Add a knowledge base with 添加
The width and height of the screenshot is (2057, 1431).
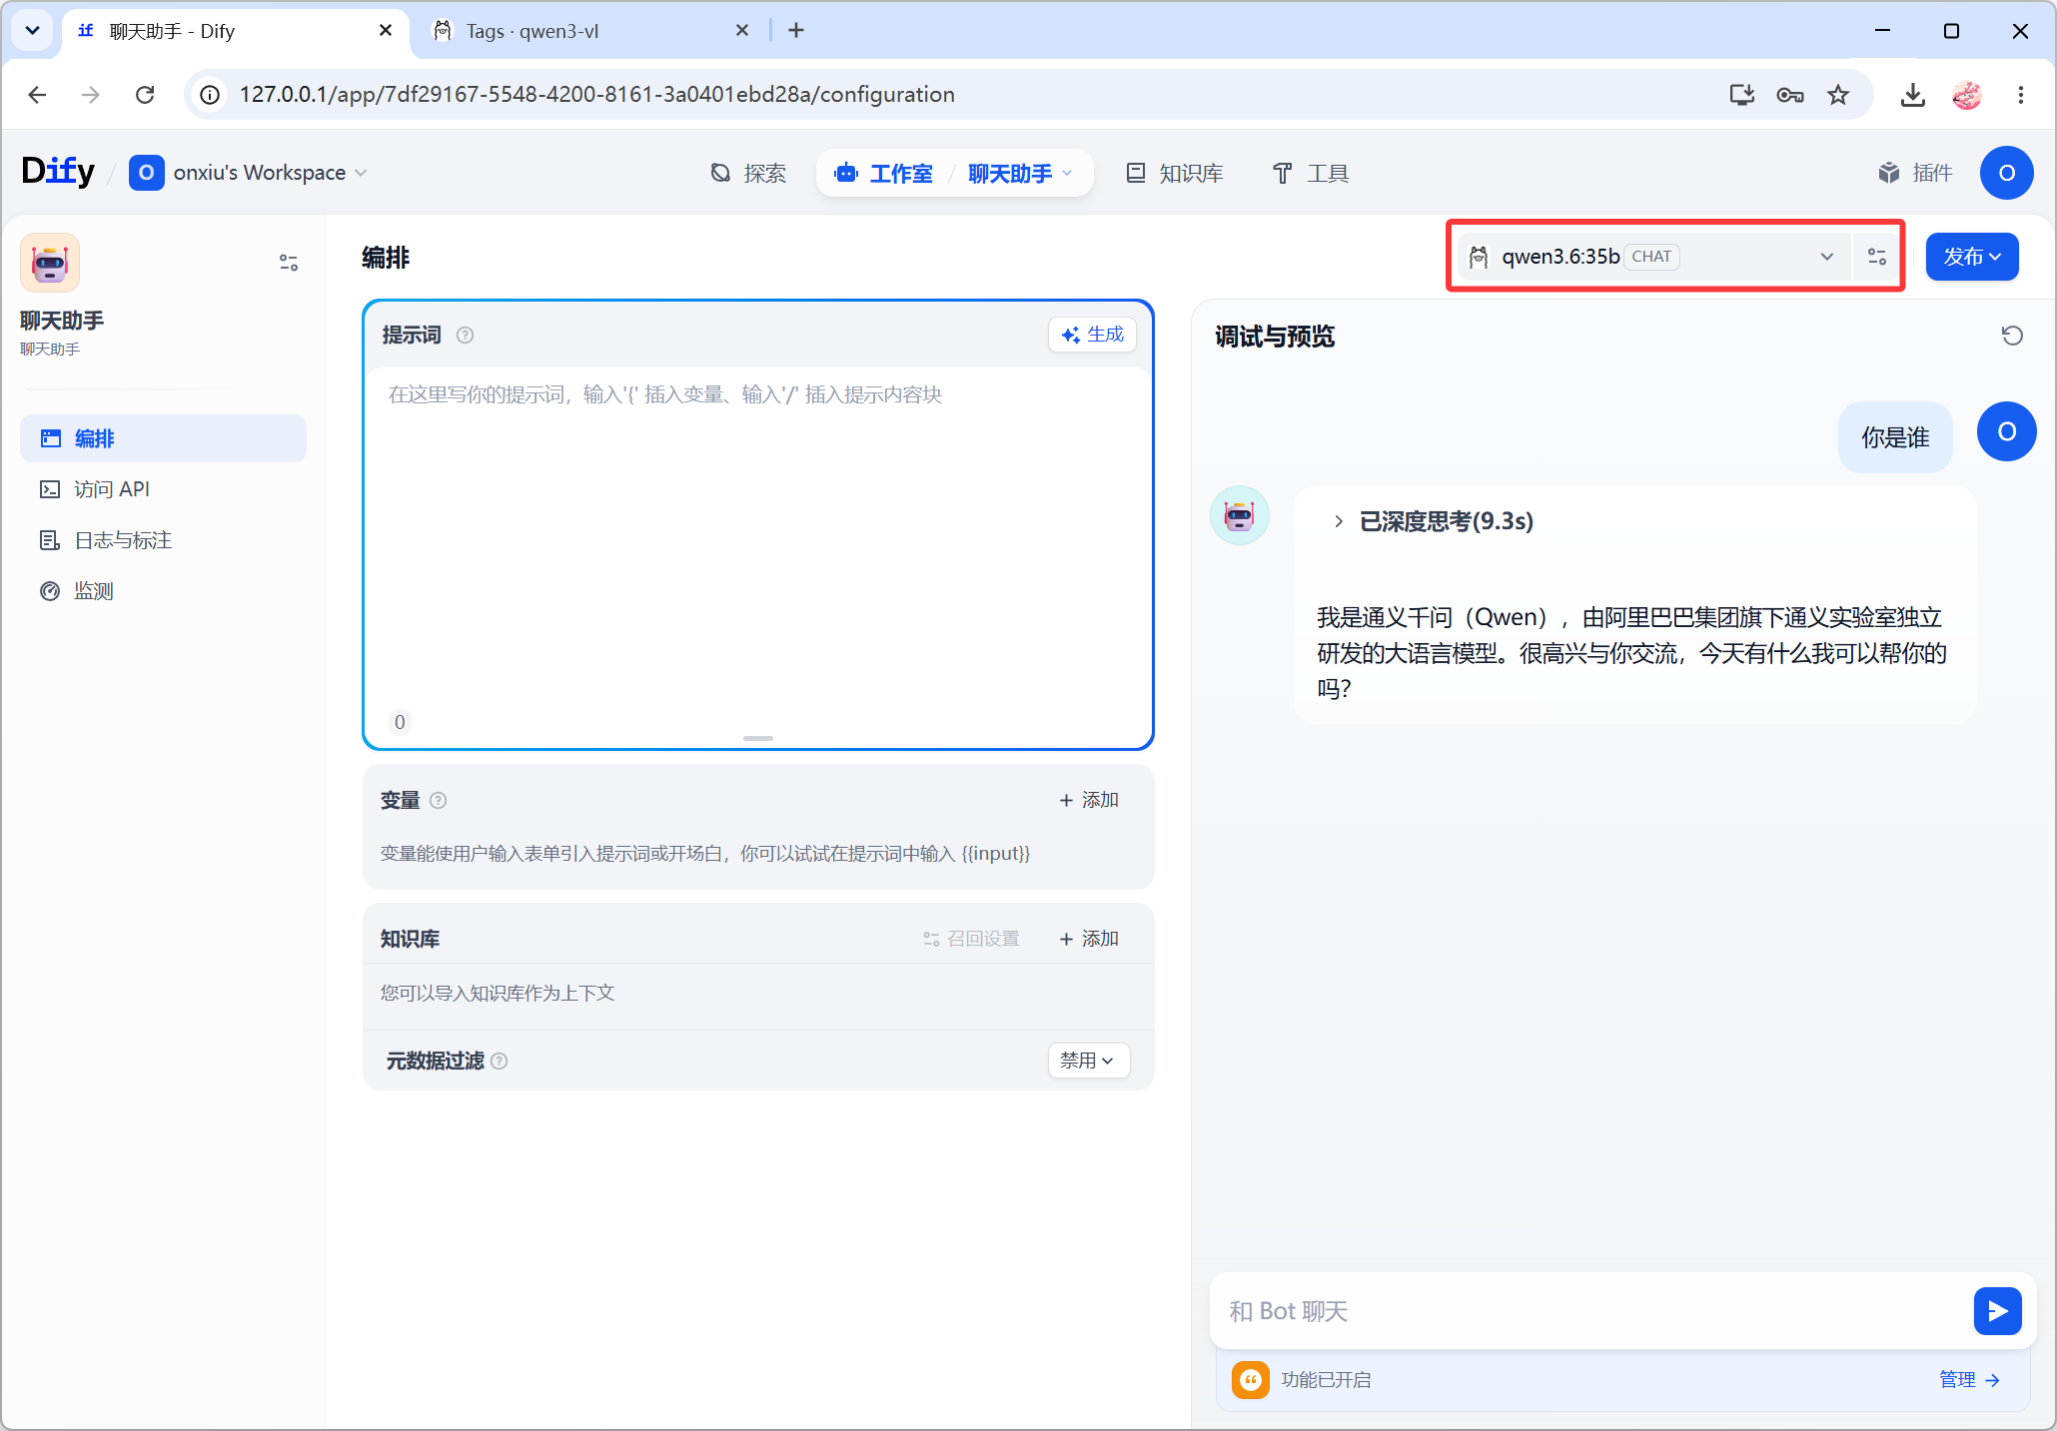tap(1089, 939)
